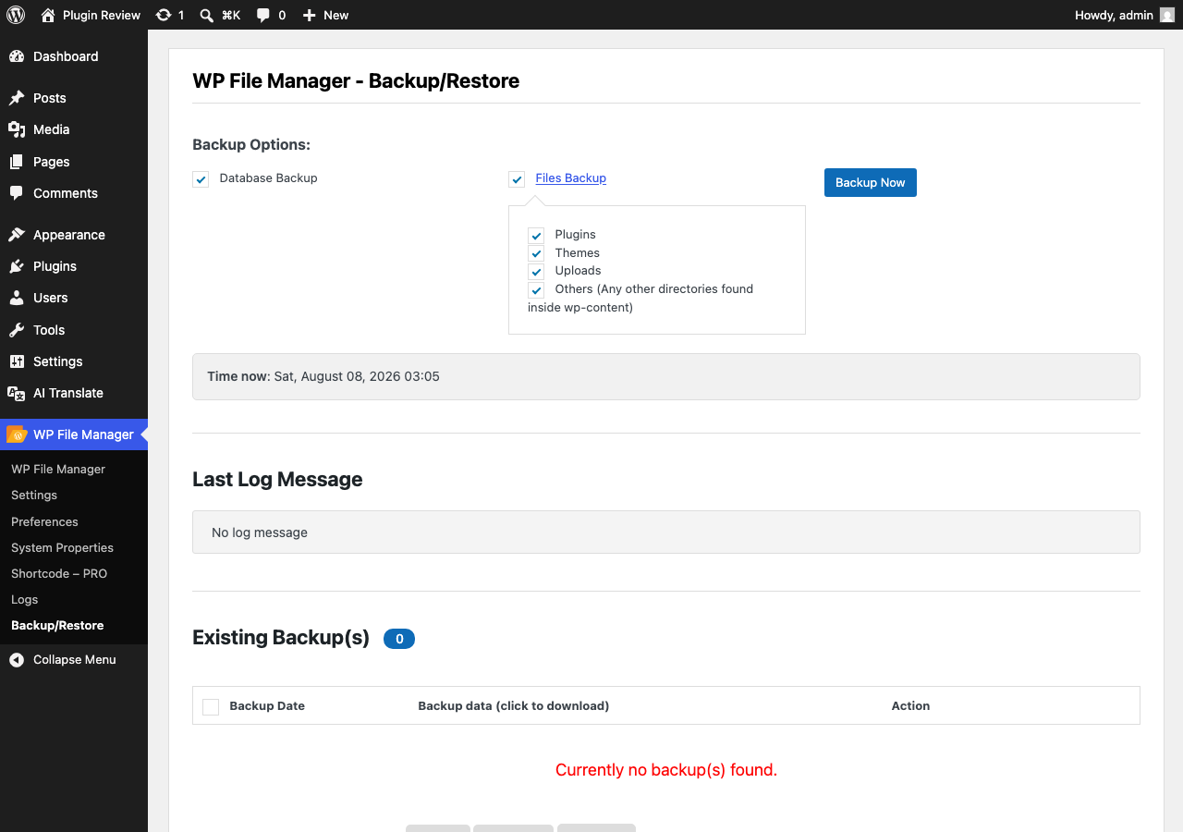Click the plus New icon
This screenshot has height=832, width=1183.
coord(310,15)
